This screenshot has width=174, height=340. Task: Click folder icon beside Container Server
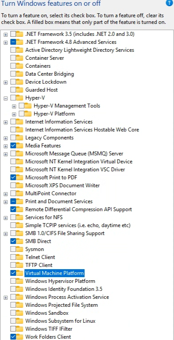pyautogui.click(x=20, y=58)
